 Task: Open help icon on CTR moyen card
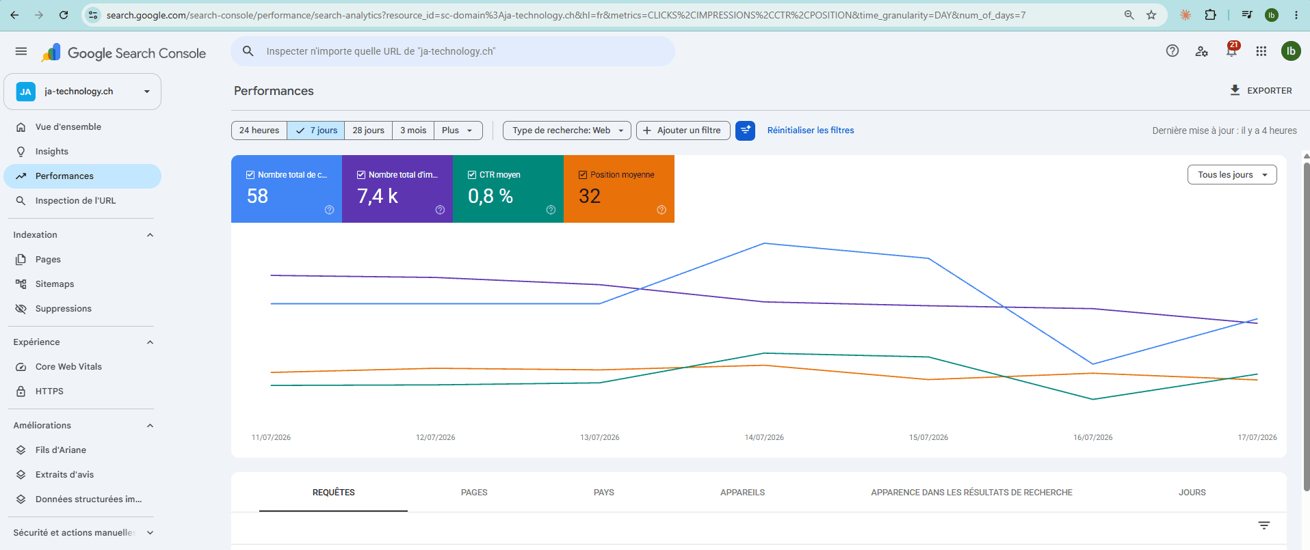[x=551, y=210]
